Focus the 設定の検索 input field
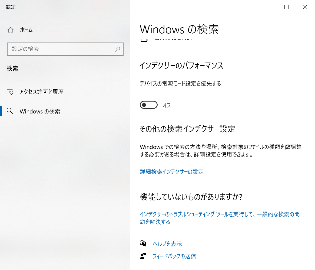 65,49
